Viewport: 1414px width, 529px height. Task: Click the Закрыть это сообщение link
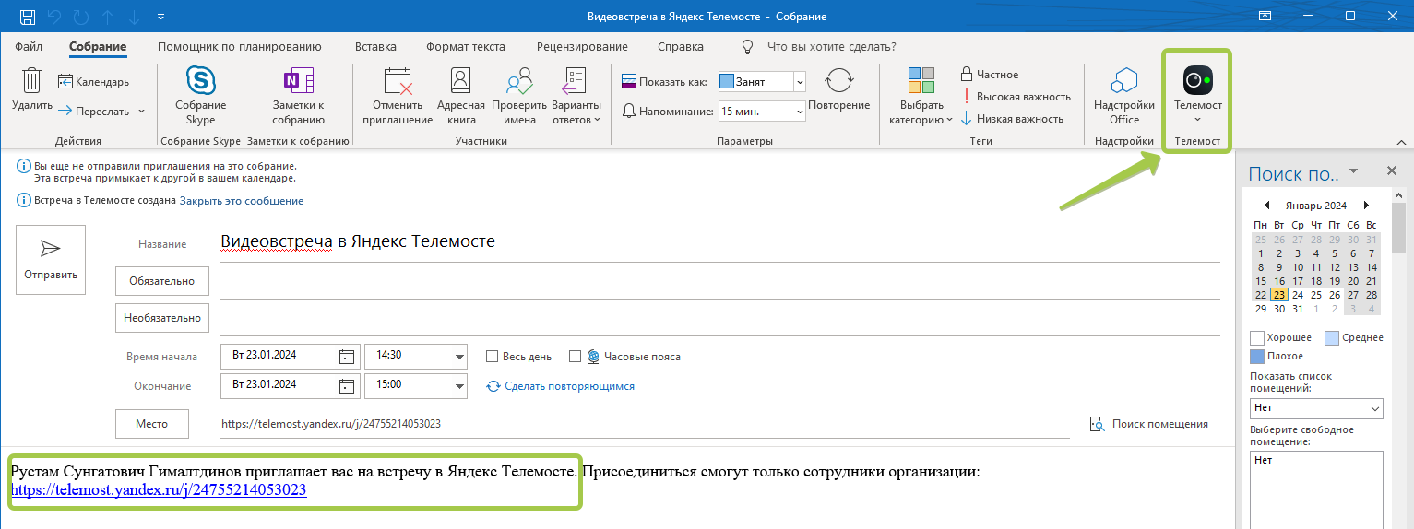242,201
